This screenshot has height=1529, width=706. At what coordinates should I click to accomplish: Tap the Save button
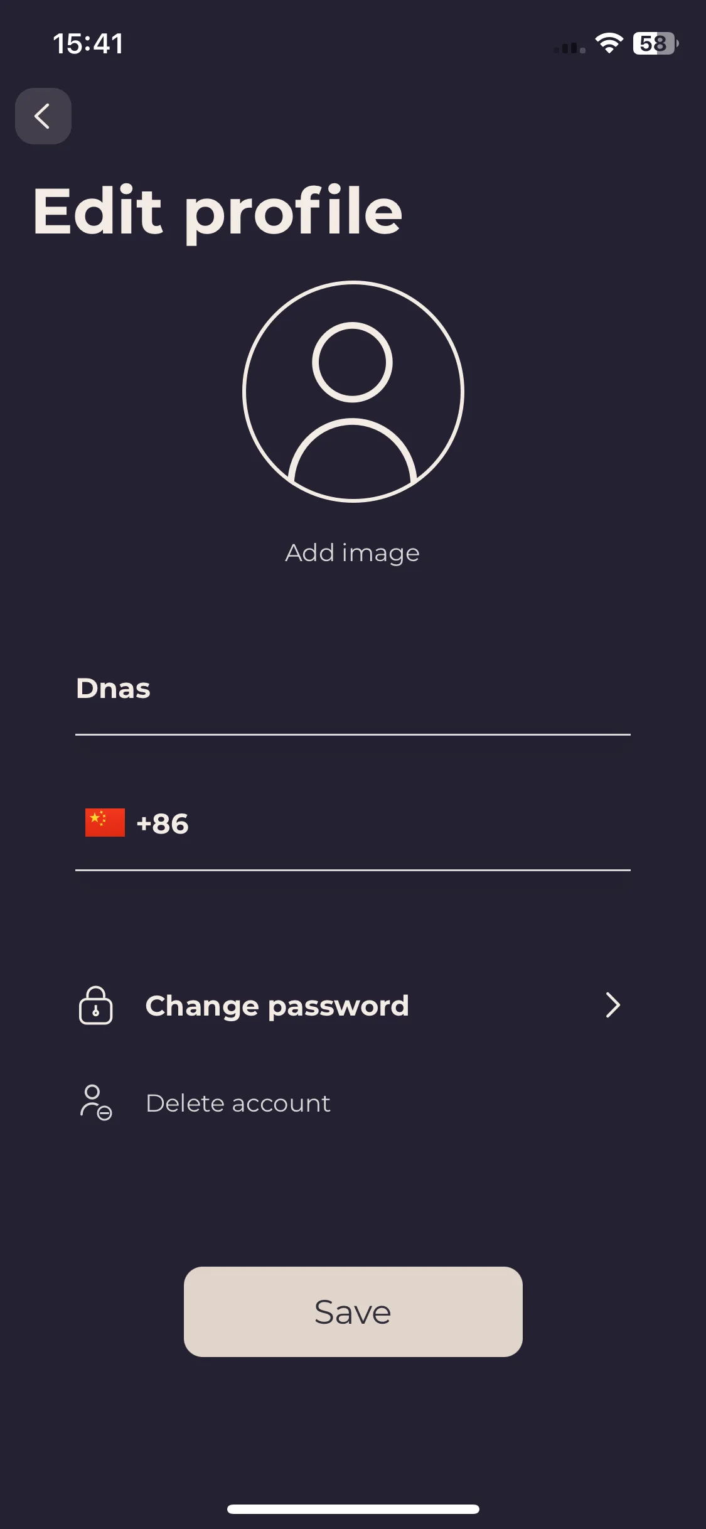click(353, 1312)
